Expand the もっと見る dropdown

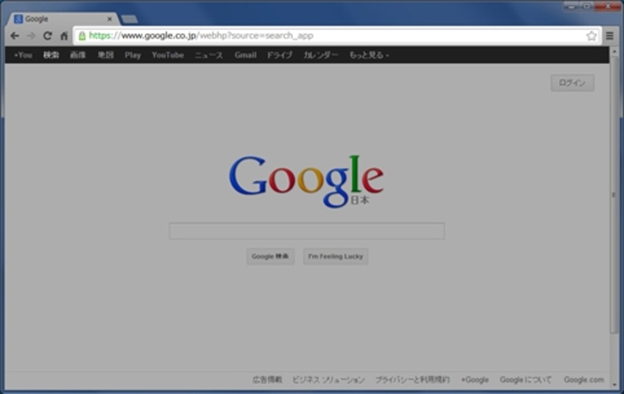click(369, 55)
